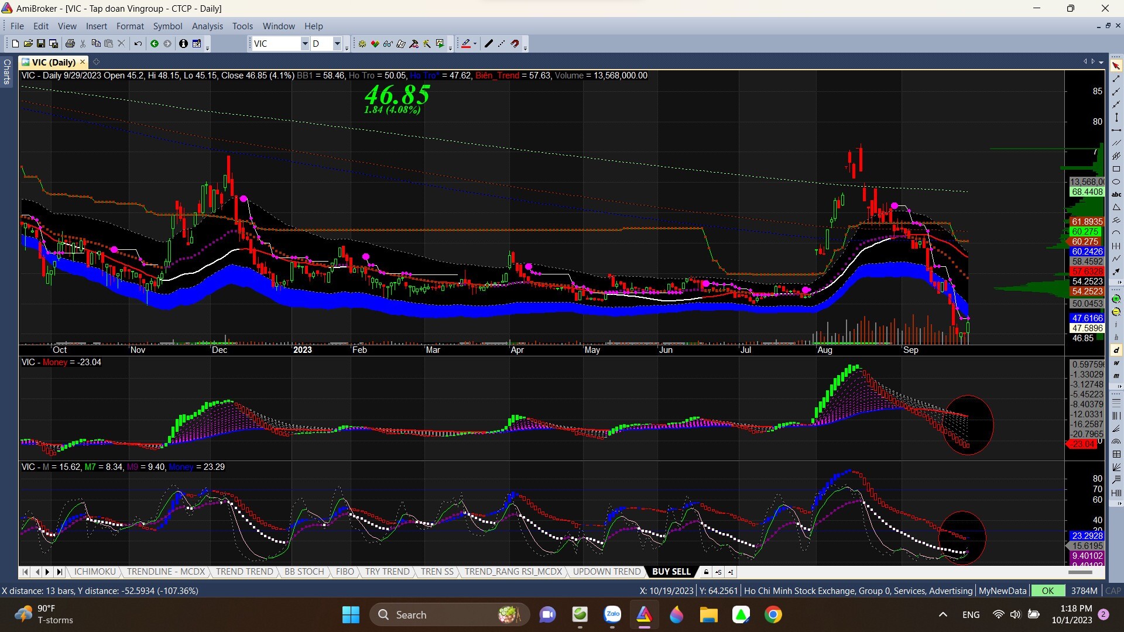Click the Paste clipboard icon
This screenshot has width=1124, height=632.
(x=109, y=44)
